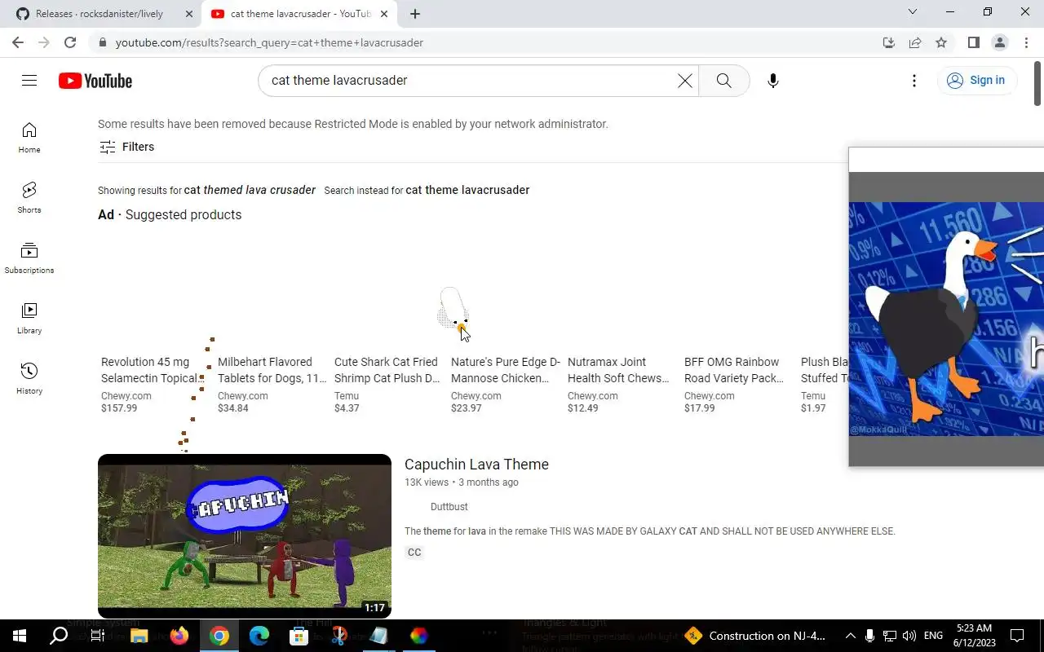Viewport: 1044px width, 652px height.
Task: Open Home in the sidebar
Action: pos(29,137)
